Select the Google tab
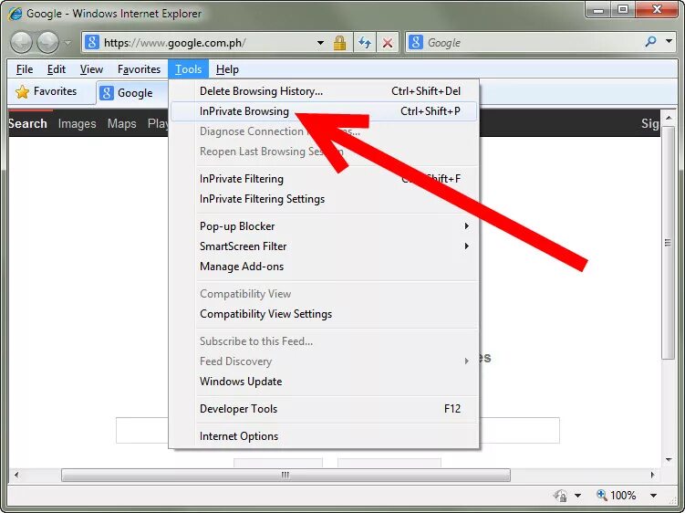Screen dimensions: 685x513 tap(131, 93)
